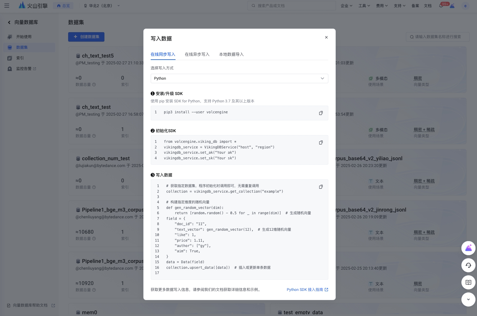Image resolution: width=477 pixels, height=316 pixels.
Task: Expand the 支持 menu
Action: [x=400, y=6]
